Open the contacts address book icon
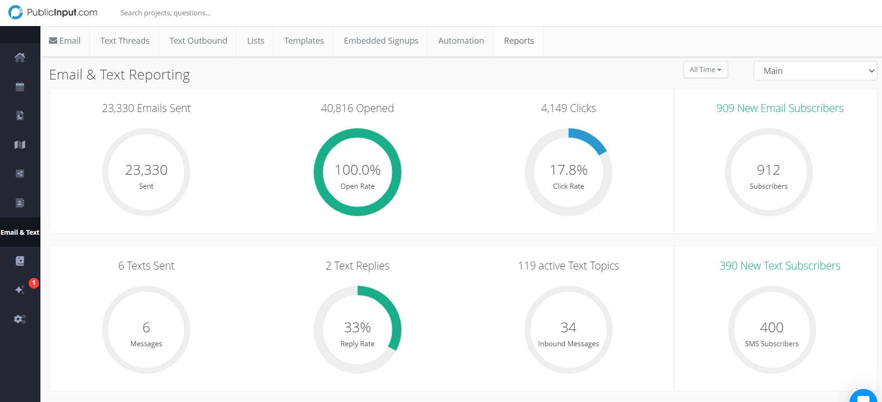The height and width of the screenshot is (402, 882). (20, 203)
